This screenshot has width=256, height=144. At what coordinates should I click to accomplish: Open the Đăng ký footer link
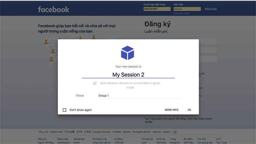(x=42, y=139)
